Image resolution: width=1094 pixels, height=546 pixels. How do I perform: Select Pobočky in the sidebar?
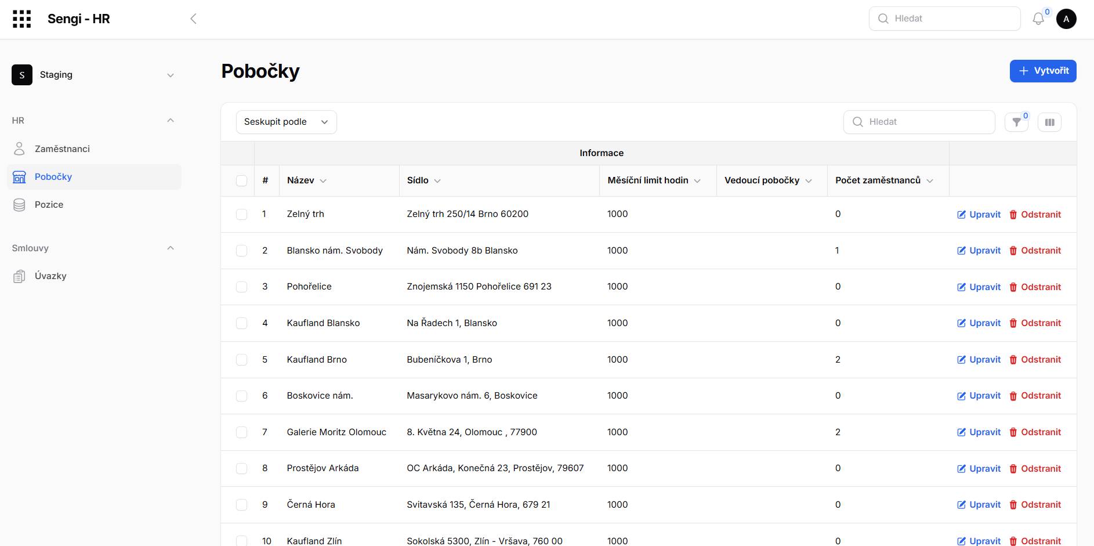(95, 177)
